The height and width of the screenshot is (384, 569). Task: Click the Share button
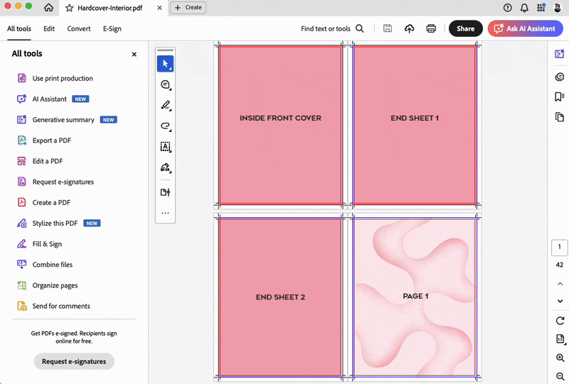[x=466, y=28]
